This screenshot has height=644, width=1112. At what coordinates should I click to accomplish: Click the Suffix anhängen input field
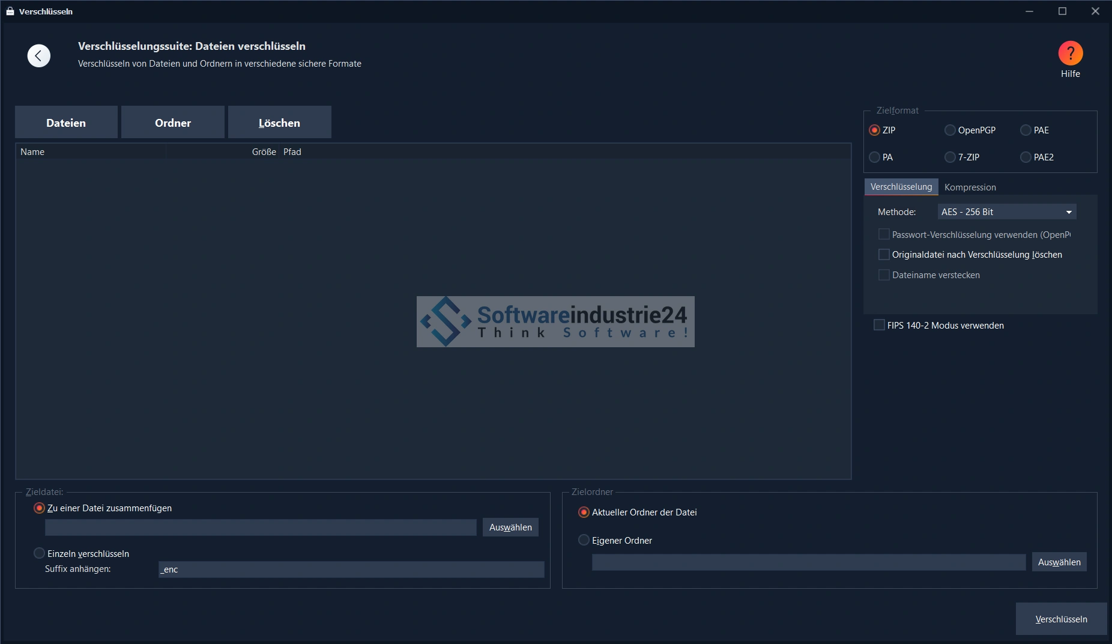[x=351, y=570]
